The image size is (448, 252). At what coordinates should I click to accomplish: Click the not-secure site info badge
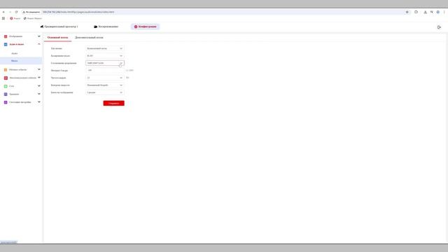click(x=31, y=12)
